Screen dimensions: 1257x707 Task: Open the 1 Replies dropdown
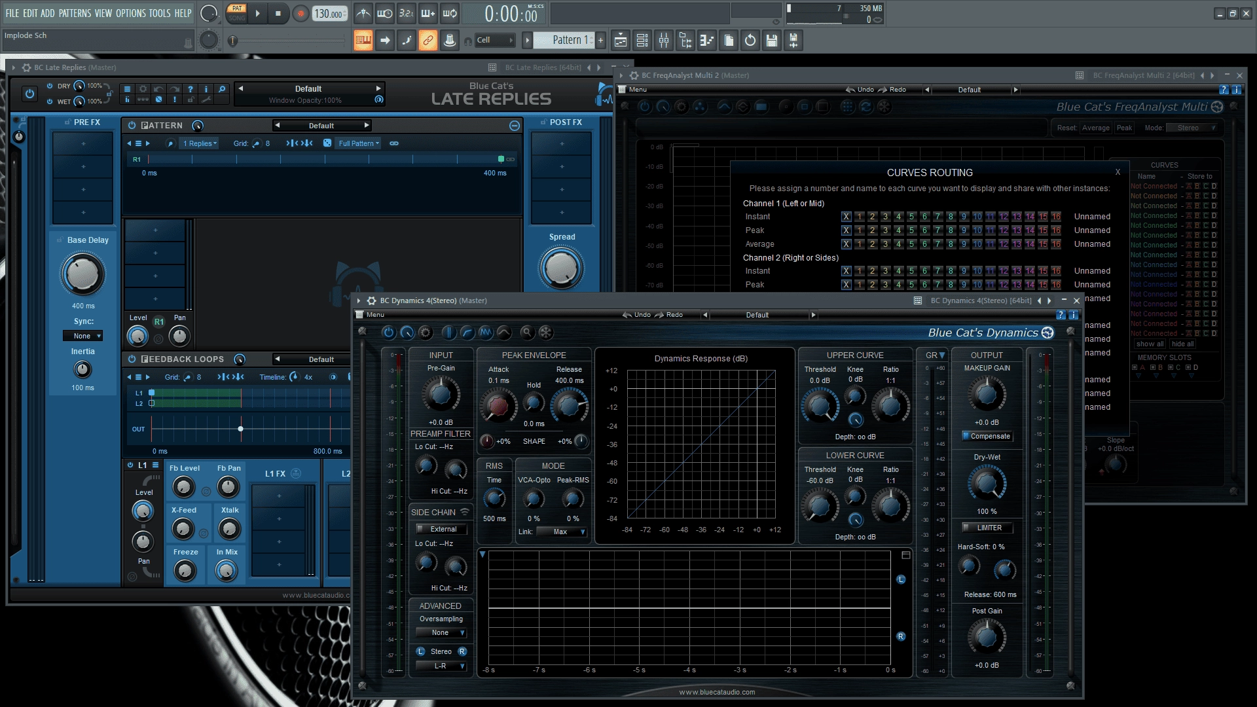200,143
